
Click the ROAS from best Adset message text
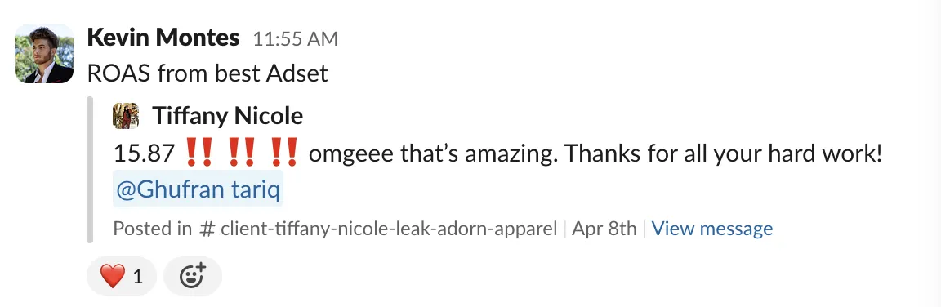click(207, 73)
